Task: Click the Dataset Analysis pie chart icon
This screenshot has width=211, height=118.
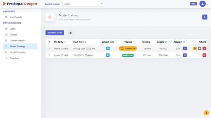Action: [6, 40]
